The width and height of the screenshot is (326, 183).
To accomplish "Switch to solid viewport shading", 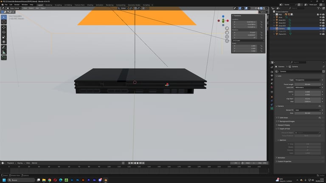I will [x=259, y=8].
